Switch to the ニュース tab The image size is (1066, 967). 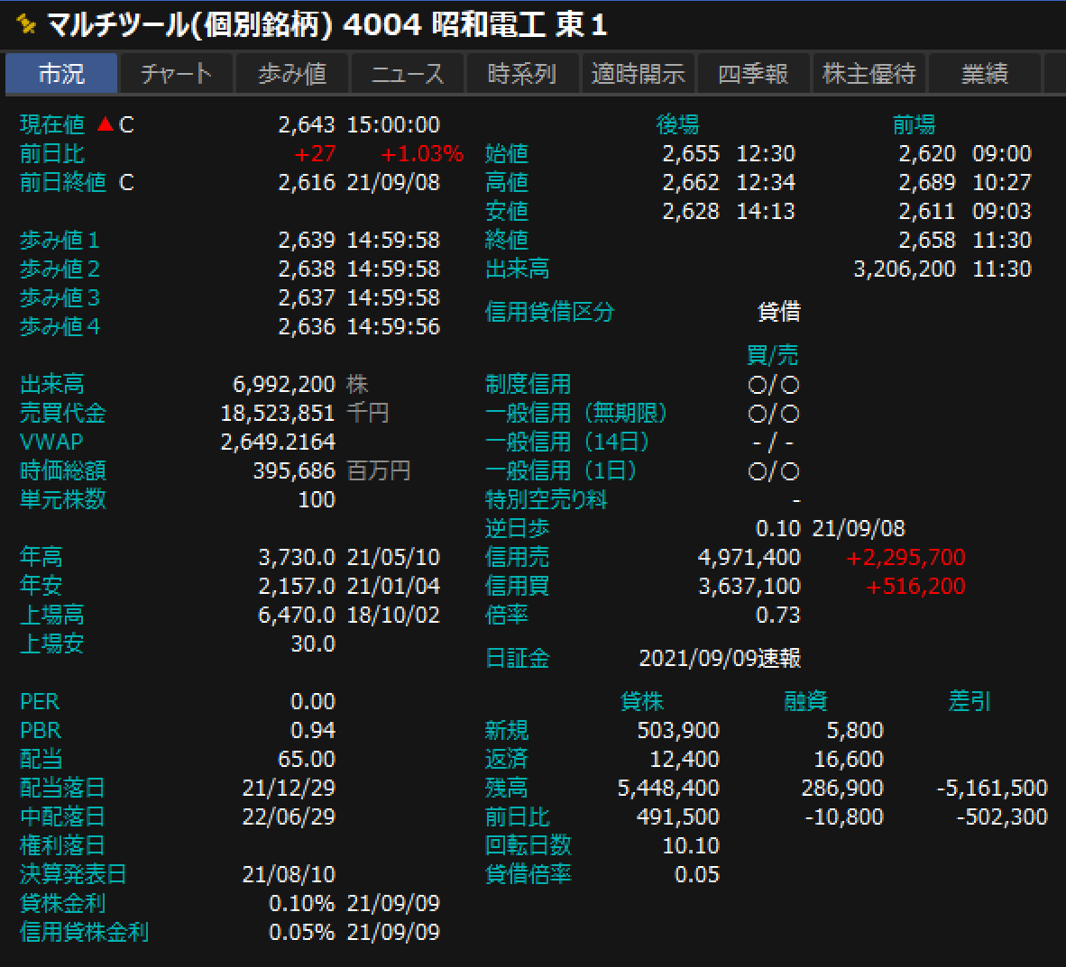click(408, 73)
